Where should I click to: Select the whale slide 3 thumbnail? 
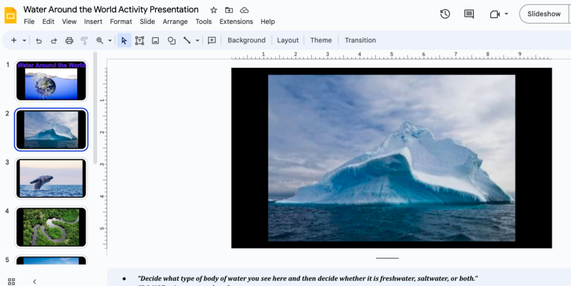tap(51, 178)
